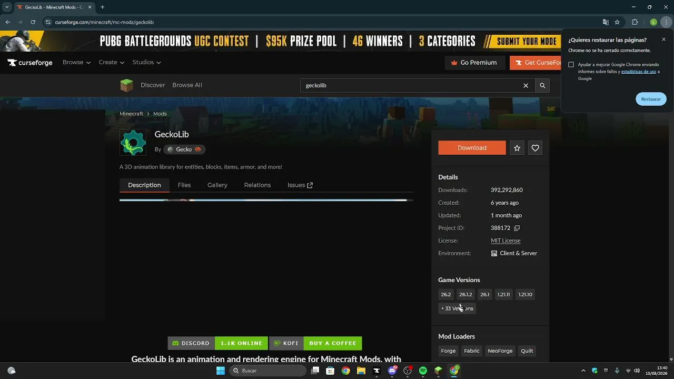Click the Get CurseForge button
This screenshot has width=674, height=379.
coord(536,63)
